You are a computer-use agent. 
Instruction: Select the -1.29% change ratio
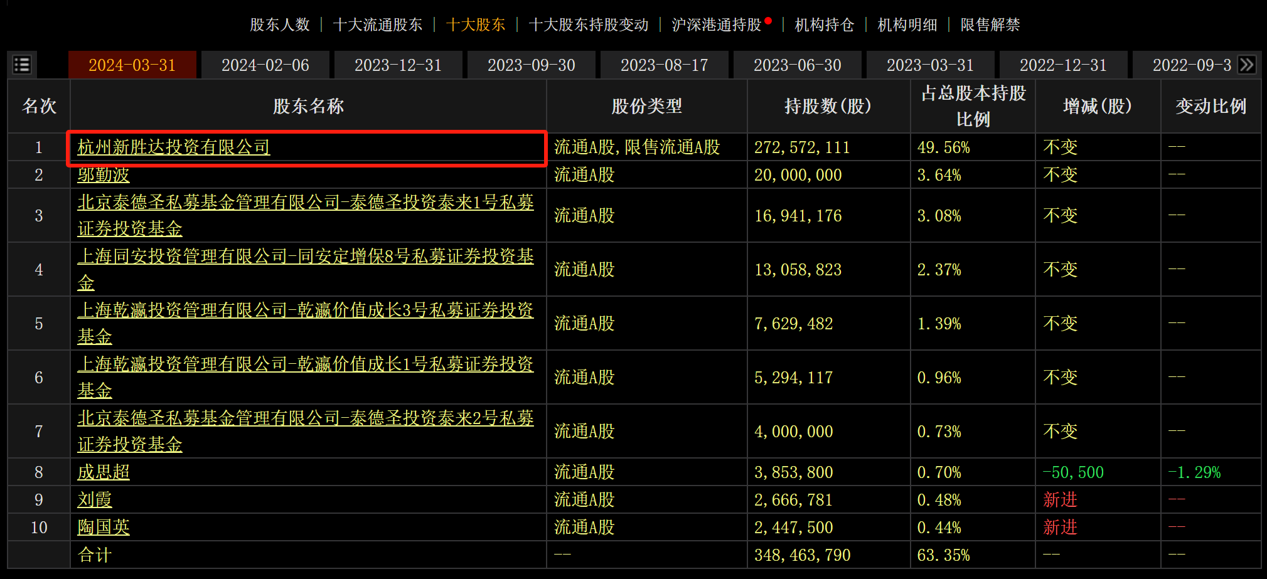pyautogui.click(x=1194, y=472)
